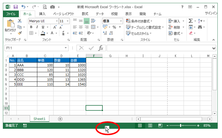Click the Insert Function fx button
This screenshot has height=138, width=222.
101,48
